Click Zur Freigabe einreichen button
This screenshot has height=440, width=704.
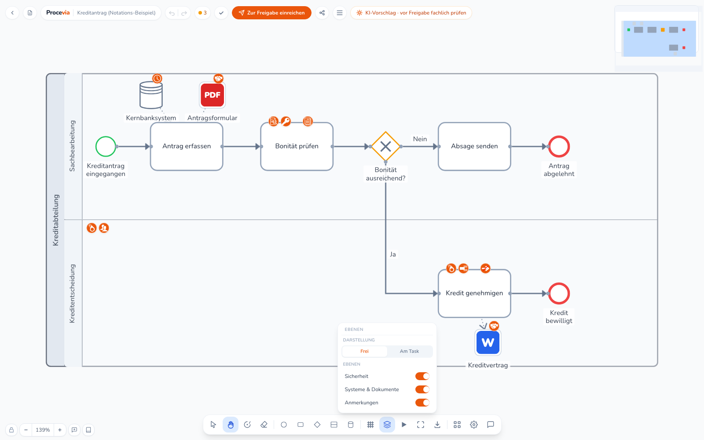click(x=271, y=13)
